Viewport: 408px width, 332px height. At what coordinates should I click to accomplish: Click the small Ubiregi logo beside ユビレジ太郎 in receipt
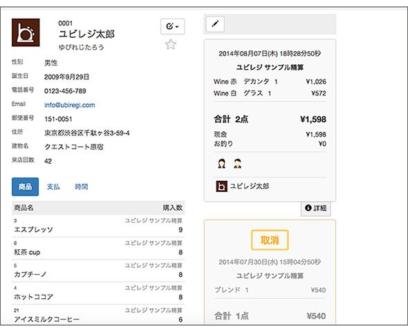[x=222, y=186]
